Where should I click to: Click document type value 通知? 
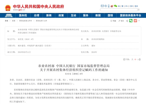(x=93, y=46)
